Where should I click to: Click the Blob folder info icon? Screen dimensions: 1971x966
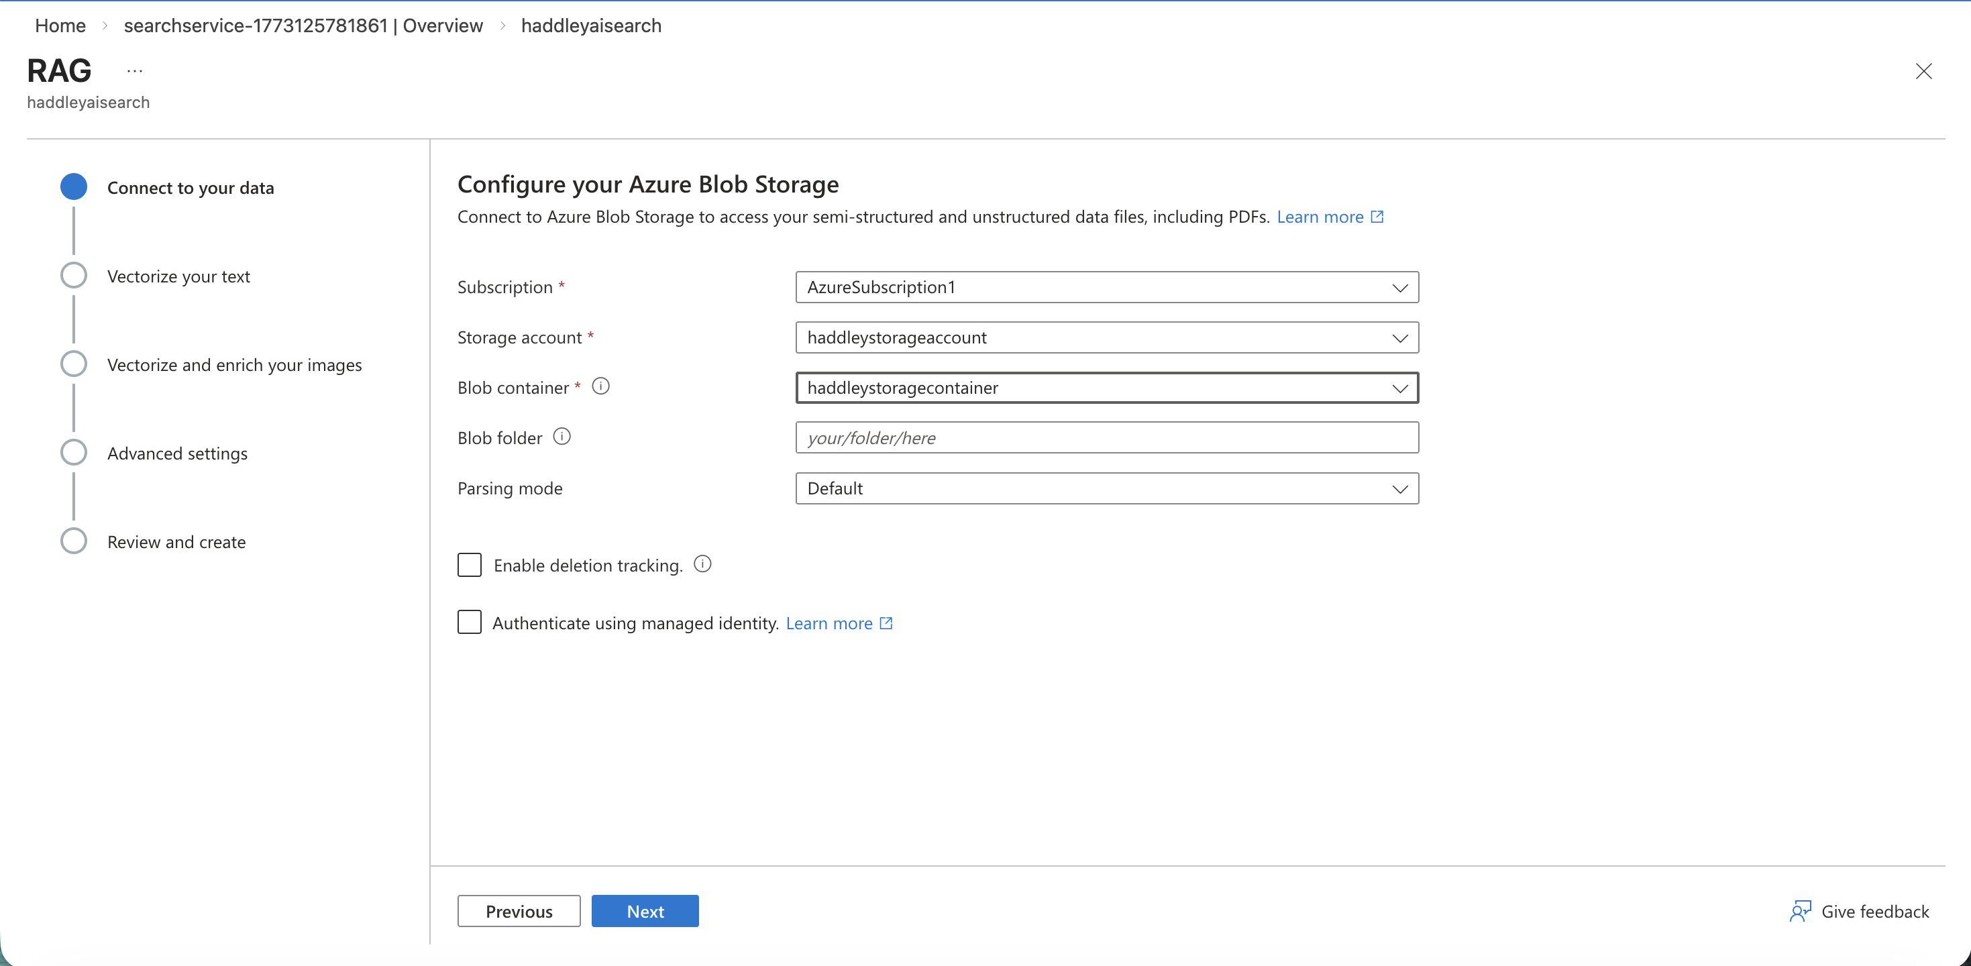pyautogui.click(x=562, y=437)
